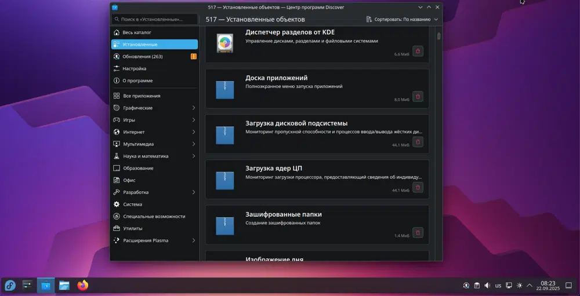Expand the Графические category chevron
Image resolution: width=580 pixels, height=296 pixels.
[194, 108]
